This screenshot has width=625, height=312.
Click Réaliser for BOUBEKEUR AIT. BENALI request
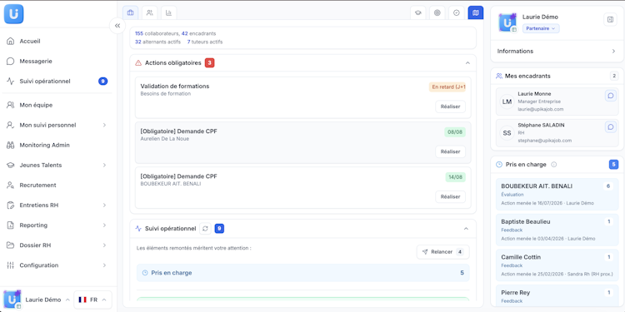point(450,196)
